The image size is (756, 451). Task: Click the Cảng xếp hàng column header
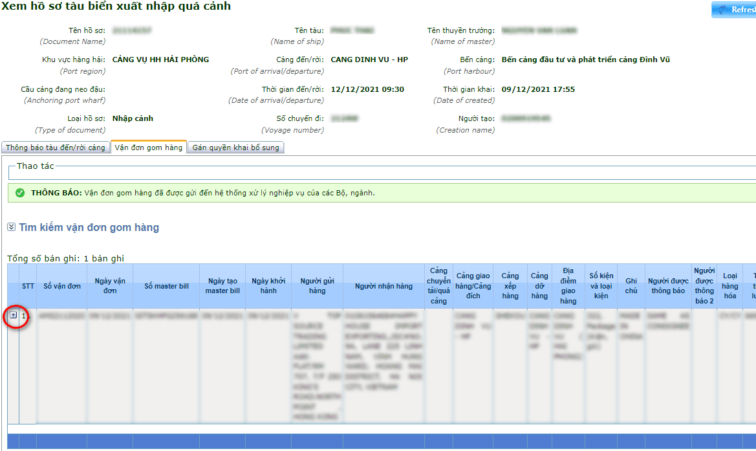click(x=510, y=286)
